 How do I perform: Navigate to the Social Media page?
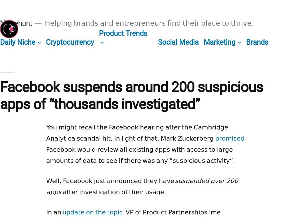178,42
